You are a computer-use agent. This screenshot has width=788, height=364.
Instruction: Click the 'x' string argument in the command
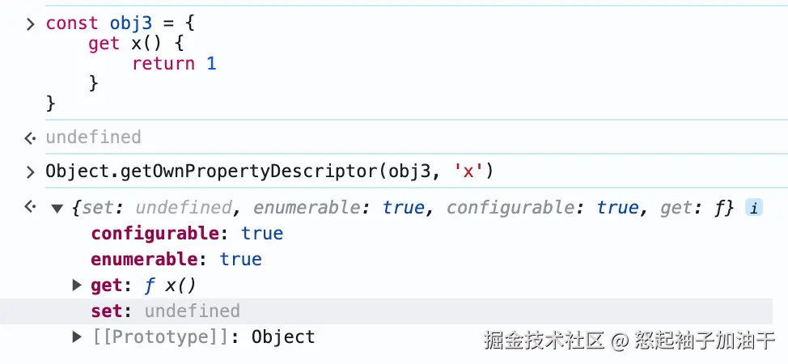pyautogui.click(x=468, y=171)
